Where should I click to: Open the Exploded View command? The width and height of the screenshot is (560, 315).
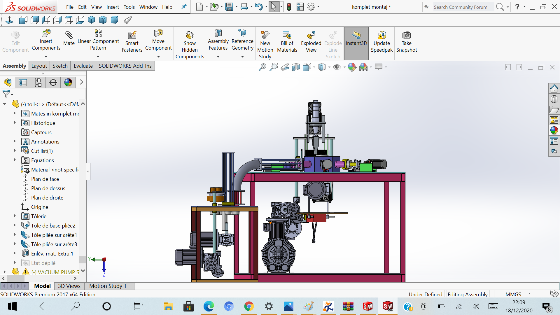311,42
